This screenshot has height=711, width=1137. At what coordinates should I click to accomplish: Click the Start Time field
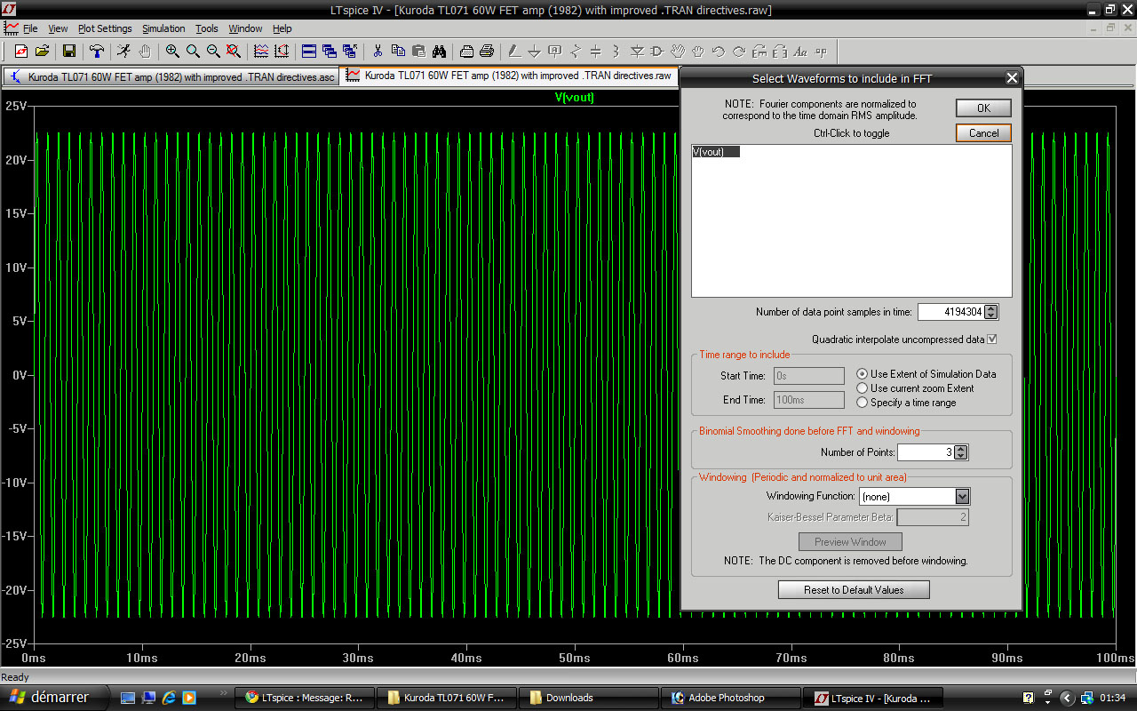[x=809, y=376]
